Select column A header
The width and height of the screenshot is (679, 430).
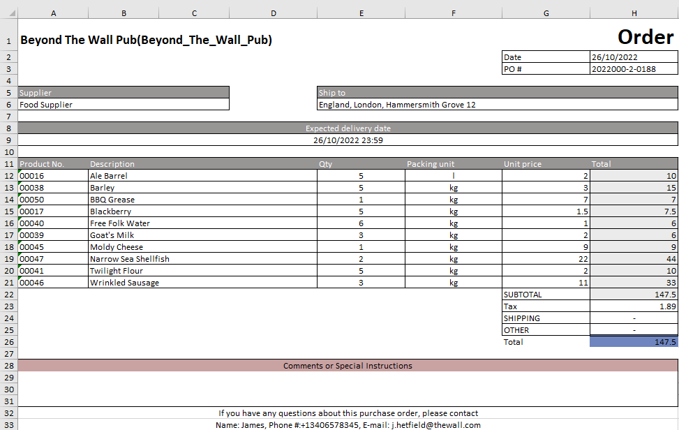53,13
